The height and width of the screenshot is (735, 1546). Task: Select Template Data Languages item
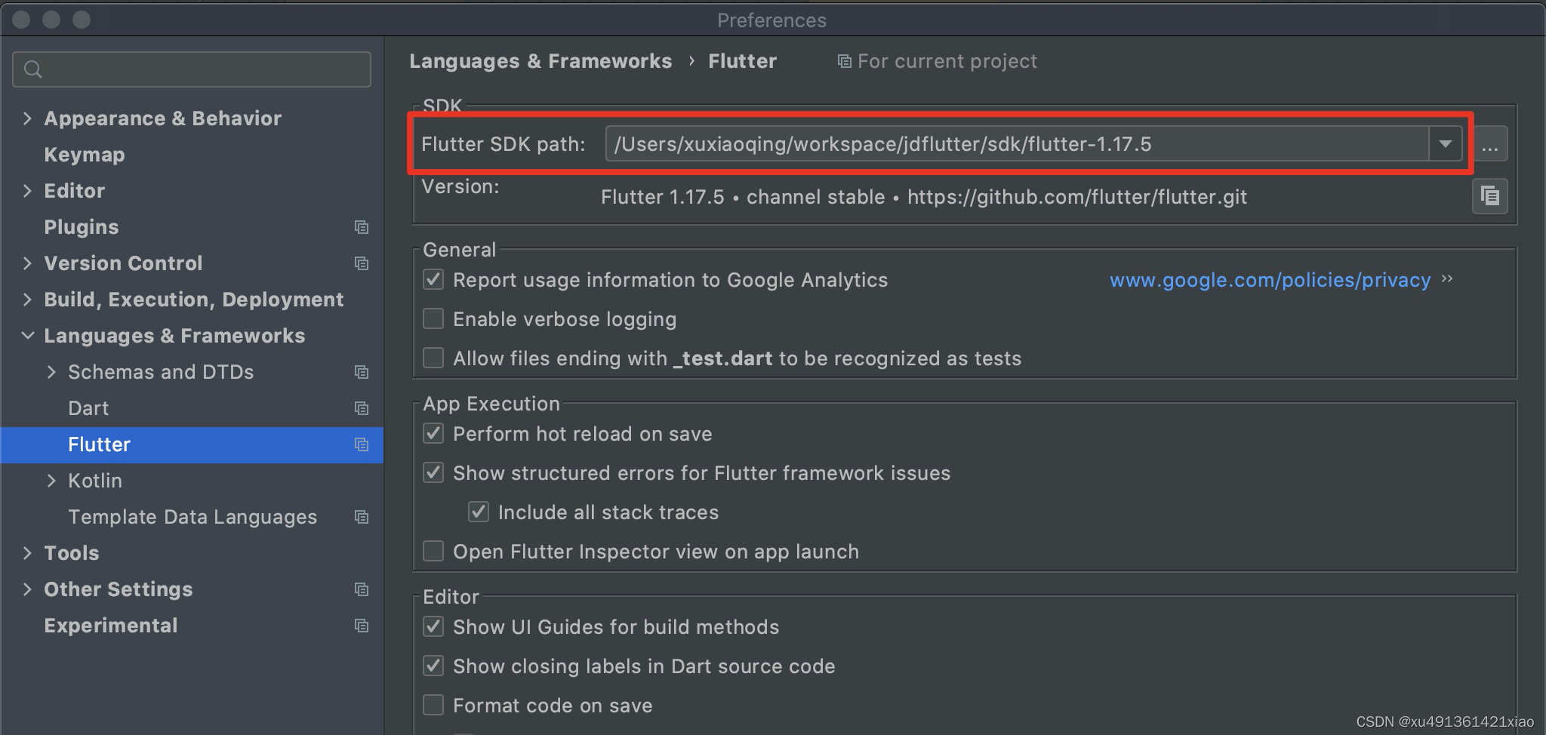coord(192,517)
